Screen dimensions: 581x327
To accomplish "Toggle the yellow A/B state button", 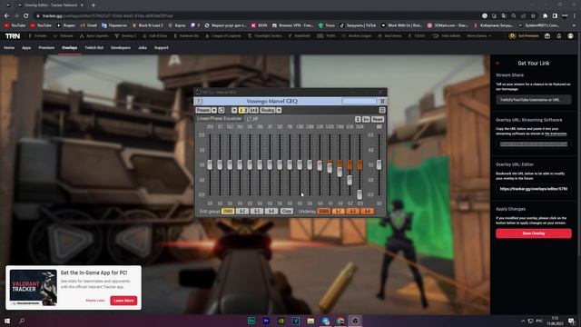I will pos(243,110).
